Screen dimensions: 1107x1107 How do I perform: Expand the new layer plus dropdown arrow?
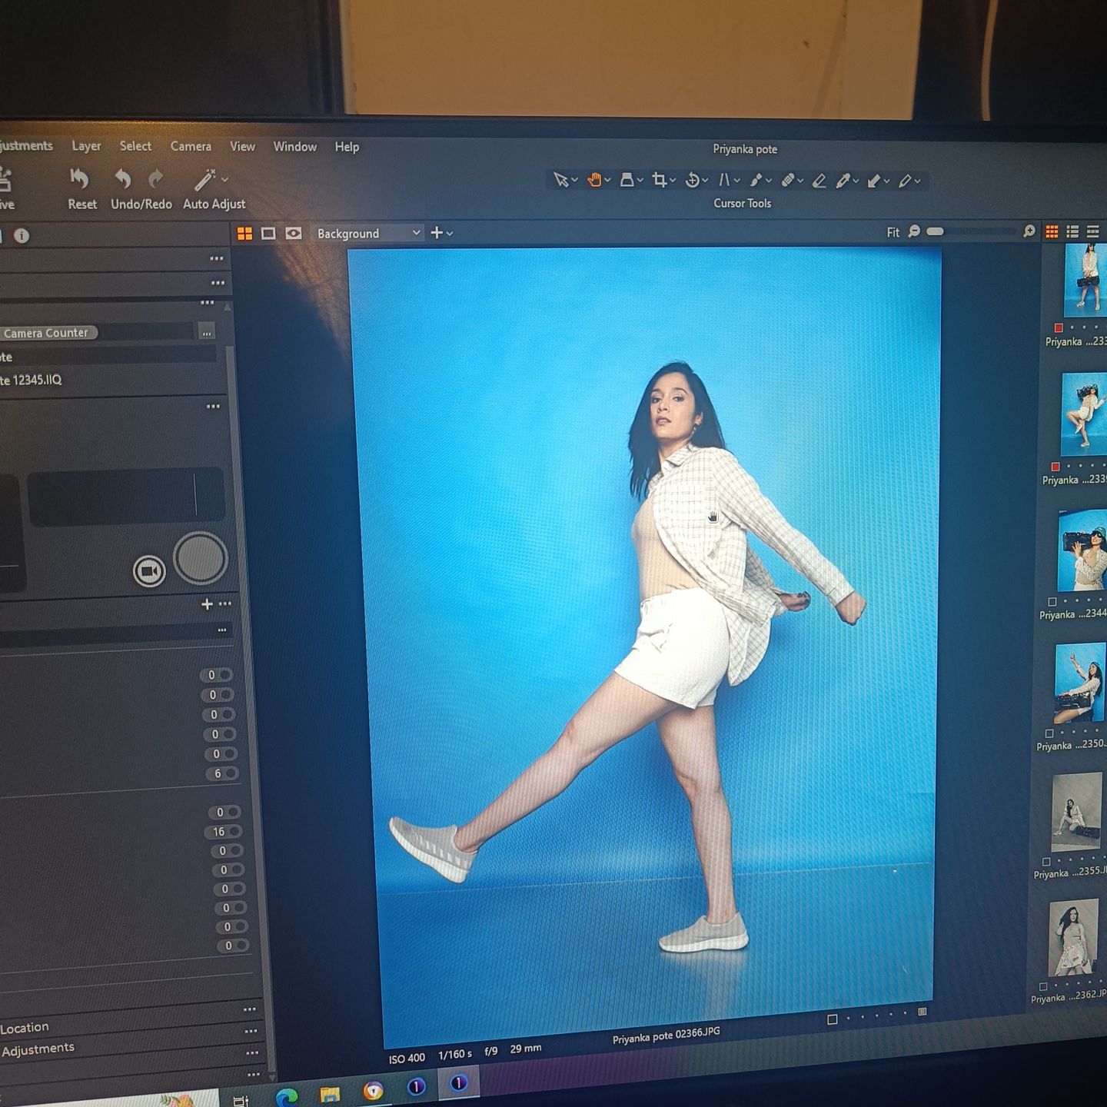click(450, 233)
